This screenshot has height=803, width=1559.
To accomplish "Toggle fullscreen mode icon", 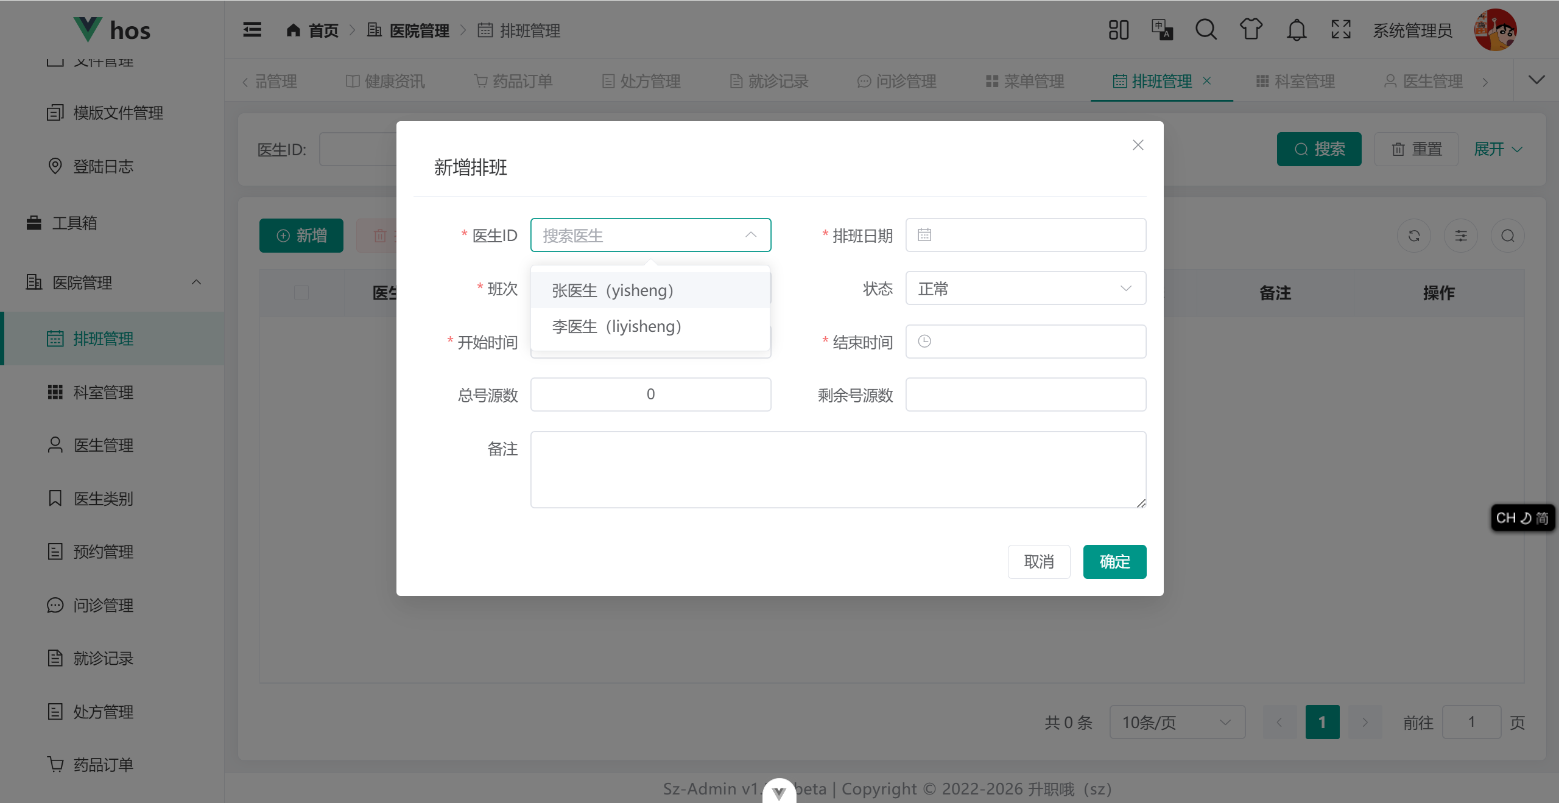I will [x=1341, y=30].
